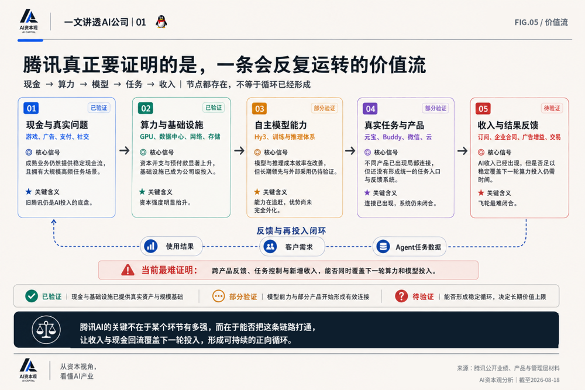Click 核心信号 target icon in 算力与基础设施 card

tap(143, 152)
